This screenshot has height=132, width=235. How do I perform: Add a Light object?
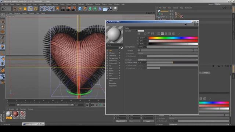[x=115, y=9]
